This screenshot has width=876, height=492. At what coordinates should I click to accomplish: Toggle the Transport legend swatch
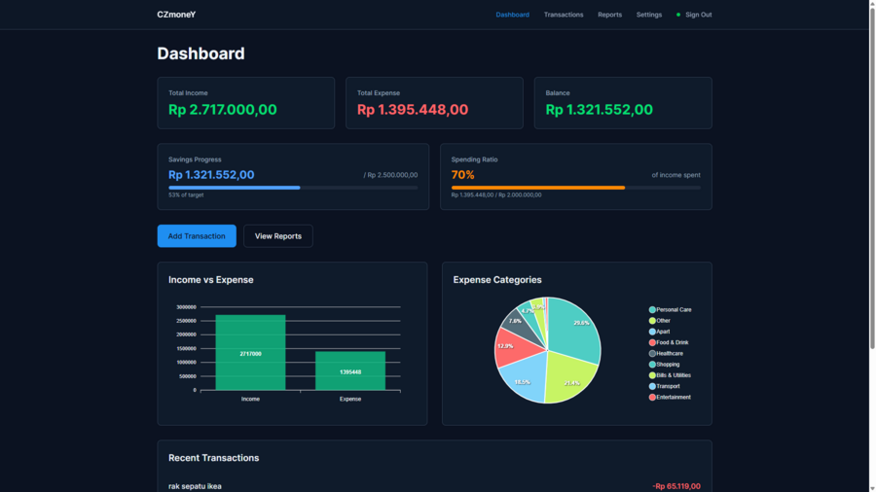point(652,386)
